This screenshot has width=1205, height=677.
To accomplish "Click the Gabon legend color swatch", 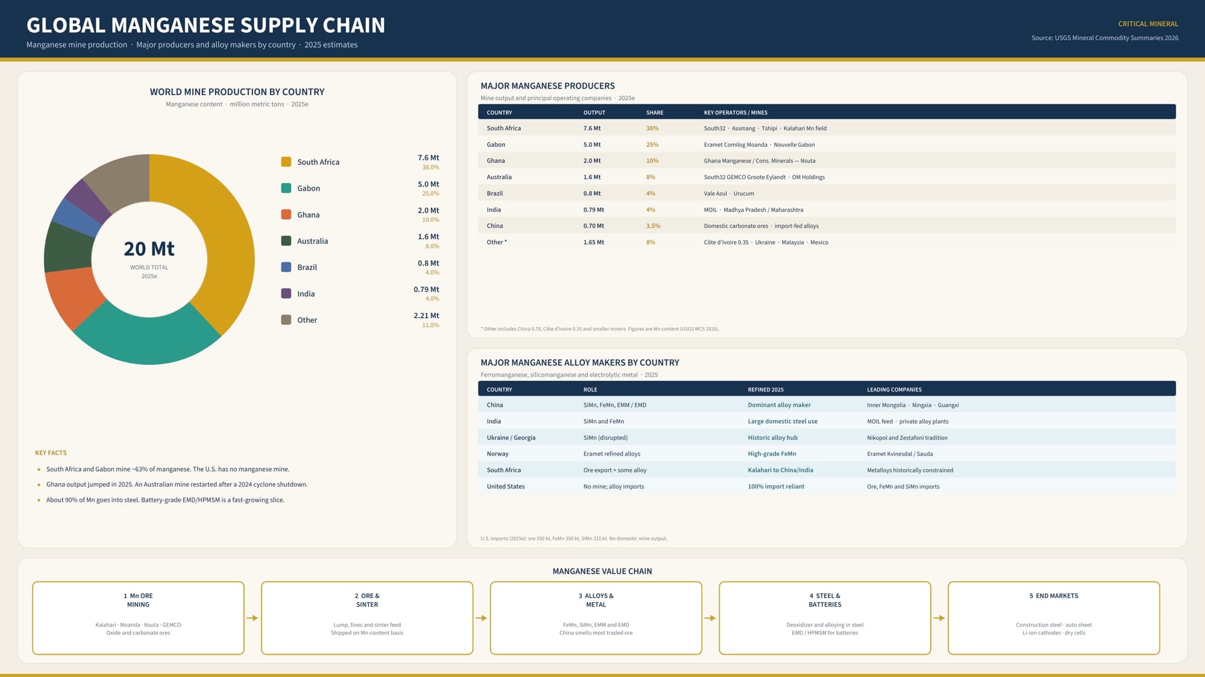I will click(x=286, y=188).
